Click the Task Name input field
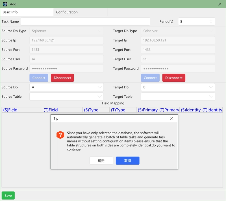226x201 pixels. pyautogui.click(x=85, y=22)
